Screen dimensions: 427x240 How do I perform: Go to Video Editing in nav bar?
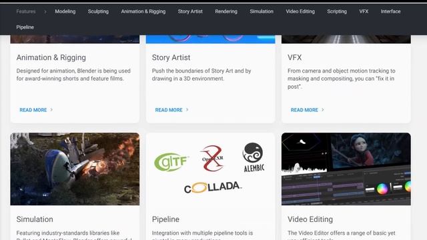point(300,11)
